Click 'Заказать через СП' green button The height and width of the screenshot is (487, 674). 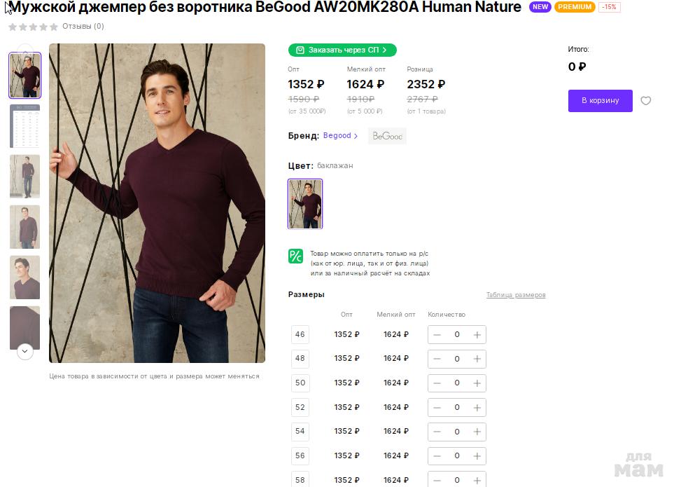[342, 50]
